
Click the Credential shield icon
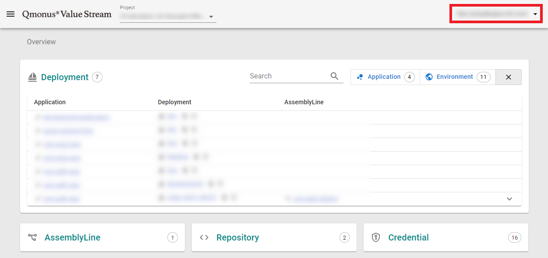(x=376, y=237)
